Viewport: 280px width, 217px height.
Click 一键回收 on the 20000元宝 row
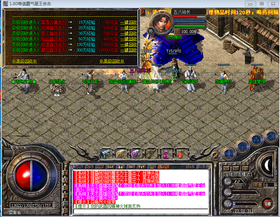pos(129,50)
